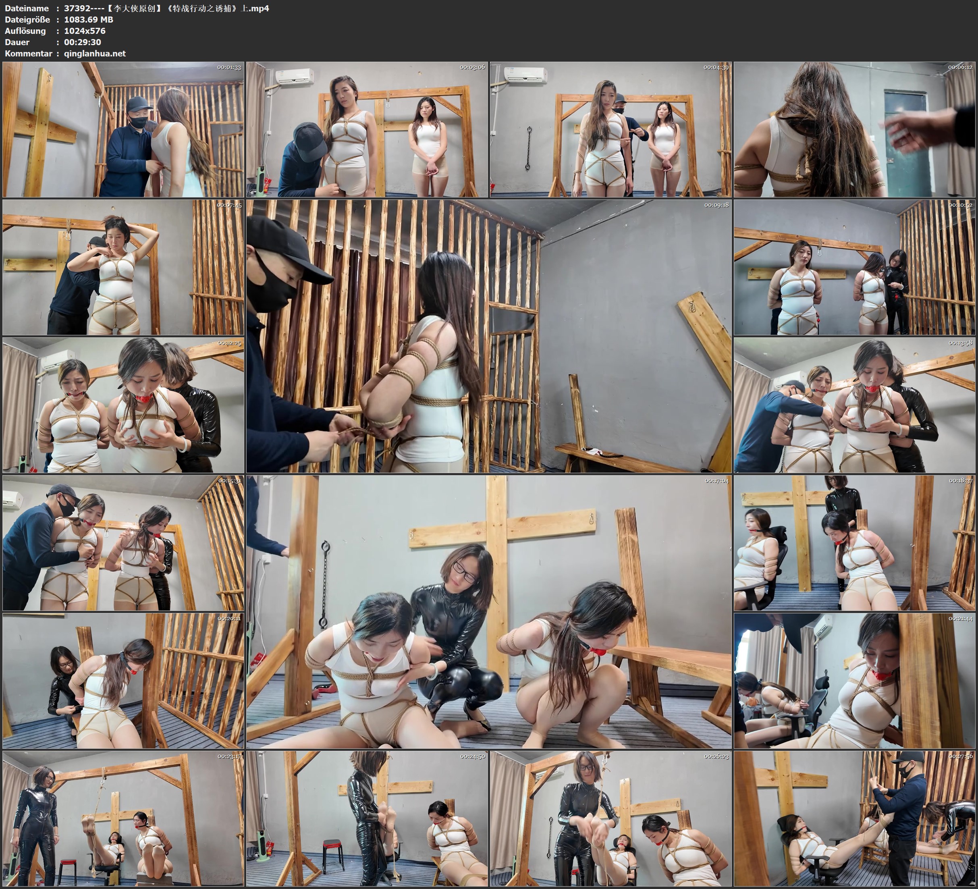
Task: Select the frame timestamped 00:26:23
Action: [x=610, y=818]
